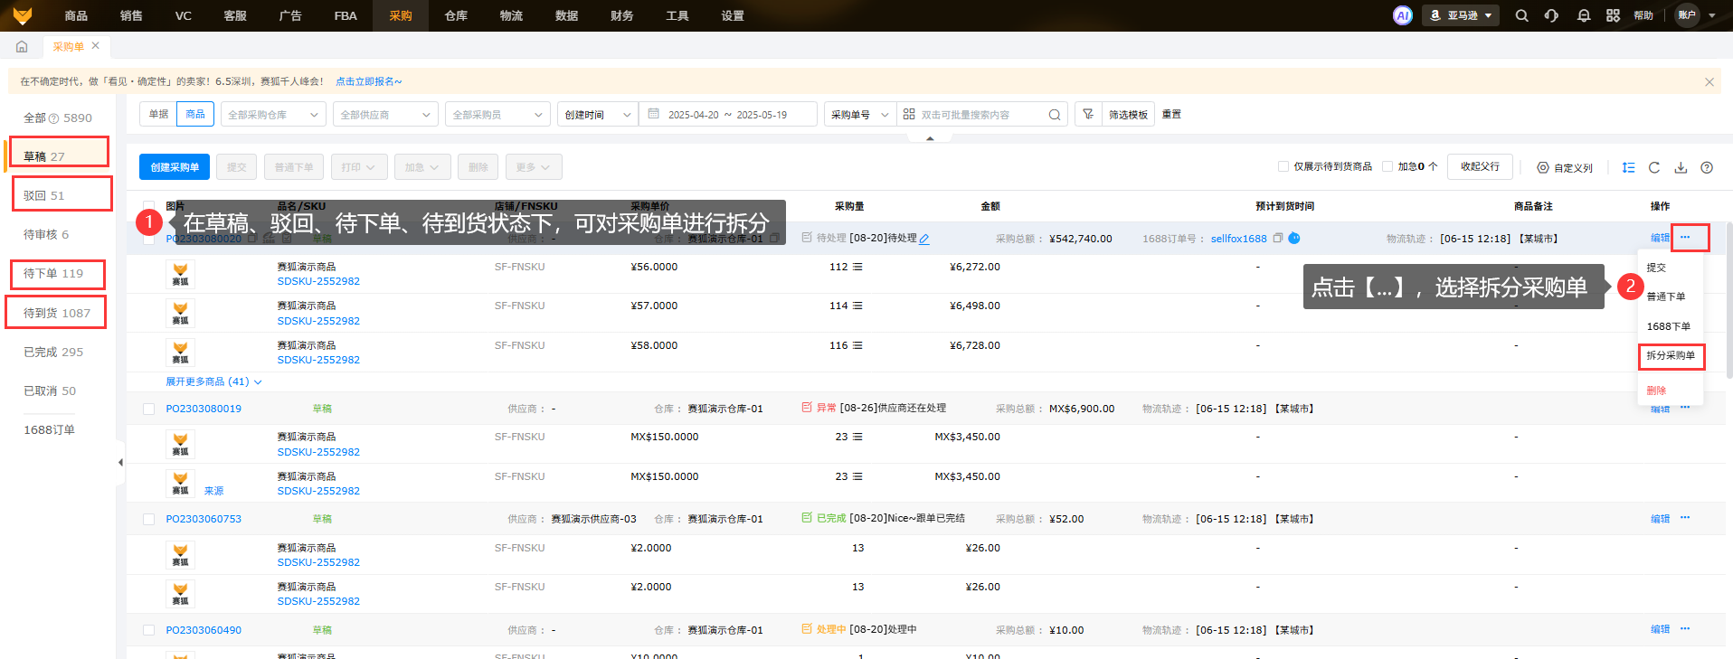Open customer support headset icon
The image size is (1733, 659).
pyautogui.click(x=1552, y=15)
